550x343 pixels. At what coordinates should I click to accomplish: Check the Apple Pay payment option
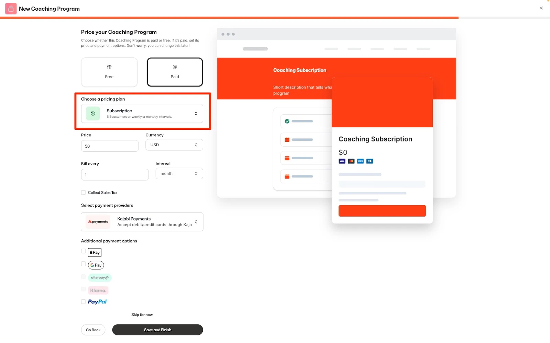point(83,251)
